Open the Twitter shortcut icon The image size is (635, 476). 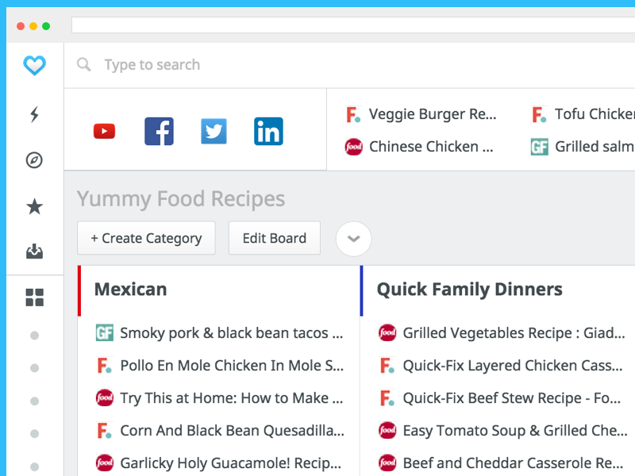click(x=214, y=131)
